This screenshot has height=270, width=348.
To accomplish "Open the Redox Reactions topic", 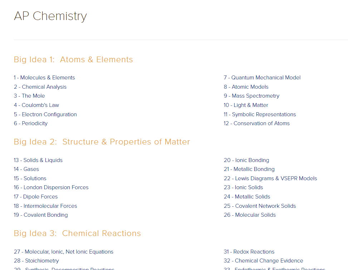I will coord(249,252).
